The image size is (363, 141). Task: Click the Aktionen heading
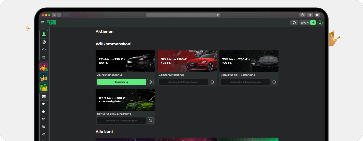[x=105, y=32]
